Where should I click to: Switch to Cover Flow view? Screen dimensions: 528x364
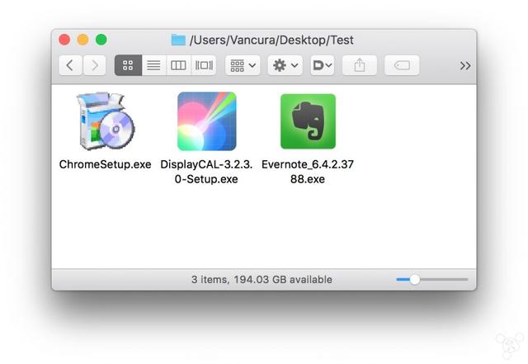click(x=204, y=65)
